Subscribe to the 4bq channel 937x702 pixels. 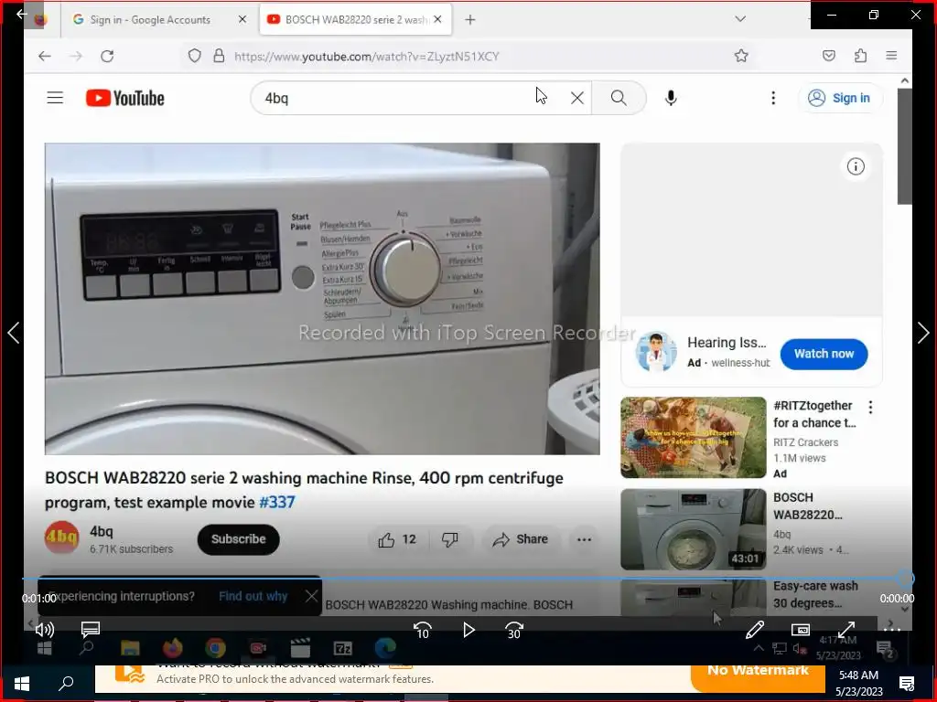click(x=238, y=539)
